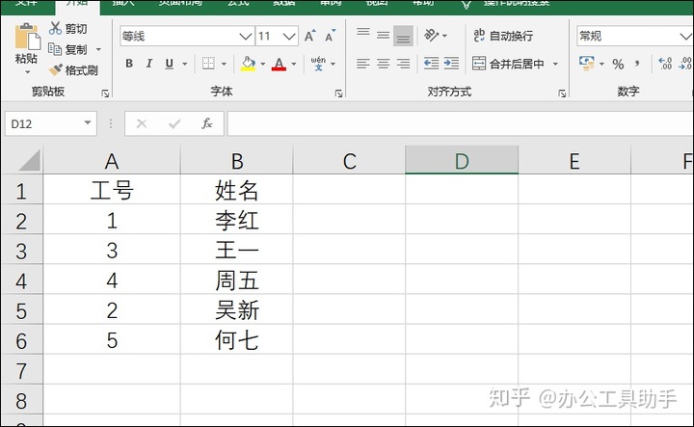
Task: Click the Insert Function fx icon
Action: 206,124
